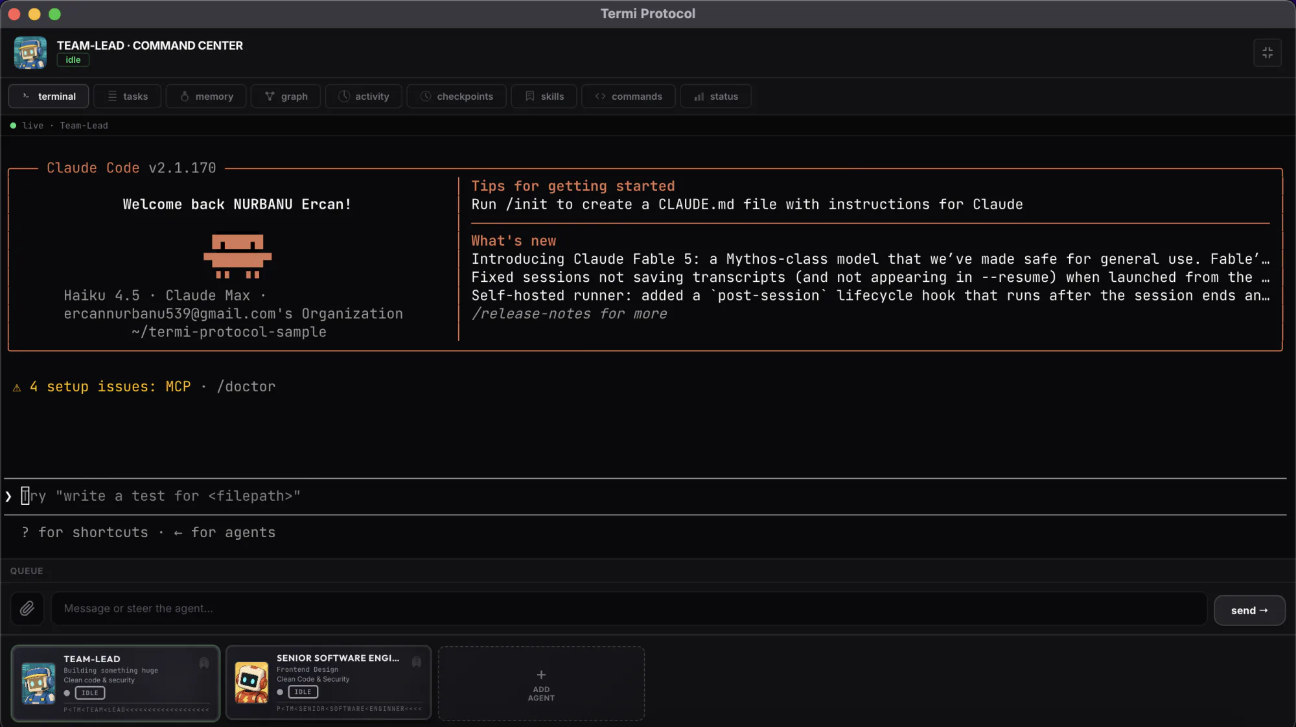Switch to the tasks tab
The width and height of the screenshot is (1296, 727).
[x=128, y=96]
